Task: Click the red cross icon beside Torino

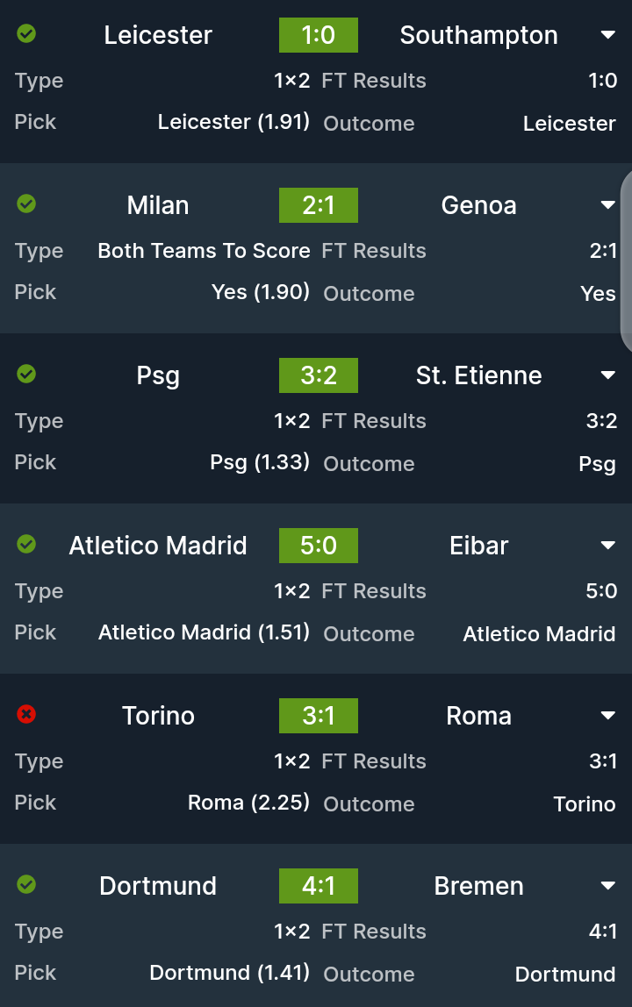Action: point(26,715)
